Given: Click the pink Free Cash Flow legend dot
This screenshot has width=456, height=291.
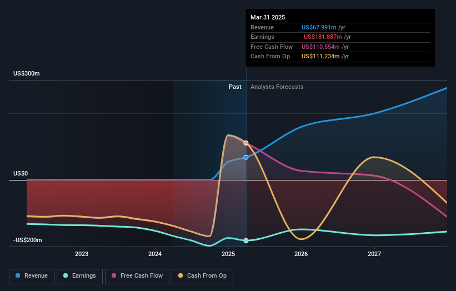Looking at the screenshot, I should 114,275.
